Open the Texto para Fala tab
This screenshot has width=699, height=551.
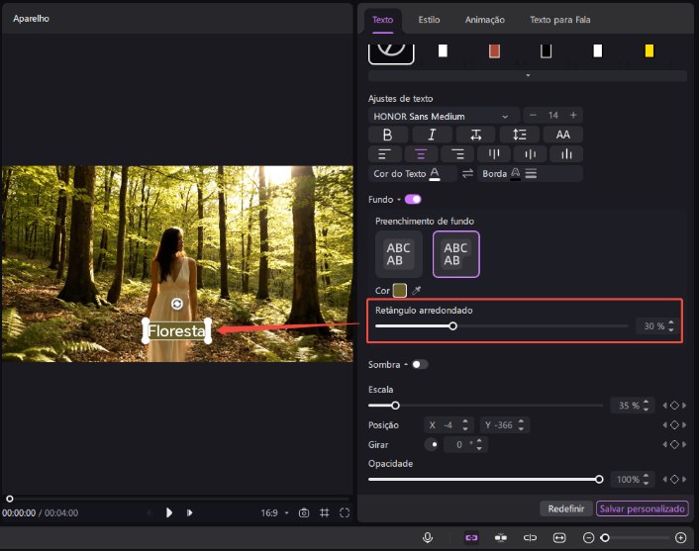(x=561, y=20)
